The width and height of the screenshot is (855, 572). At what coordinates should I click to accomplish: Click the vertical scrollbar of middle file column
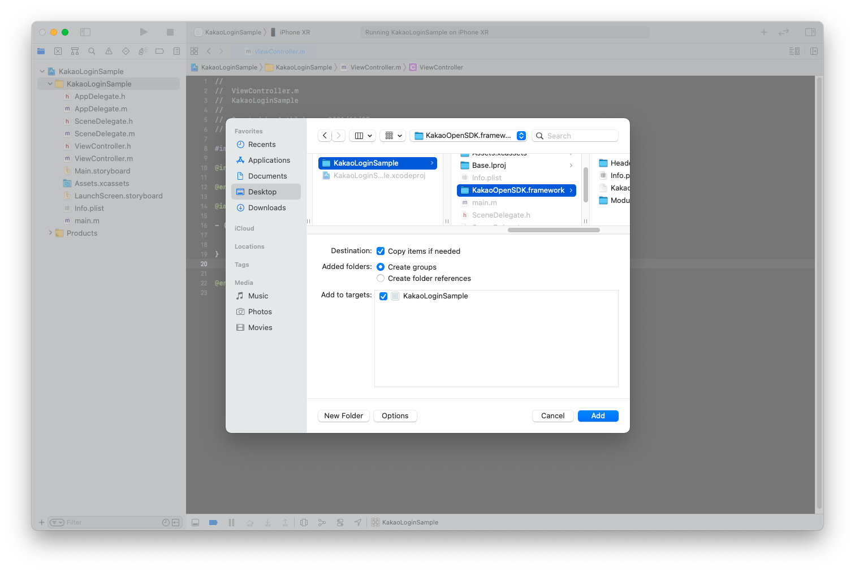[x=586, y=185]
